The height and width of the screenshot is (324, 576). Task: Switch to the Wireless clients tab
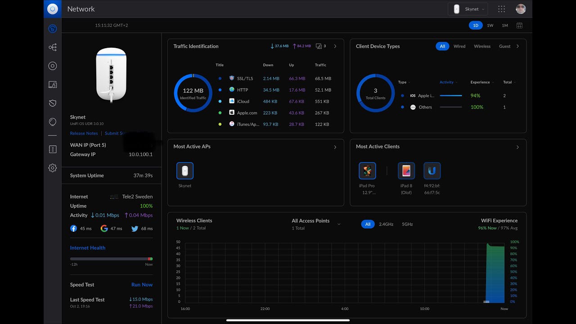coord(482,46)
